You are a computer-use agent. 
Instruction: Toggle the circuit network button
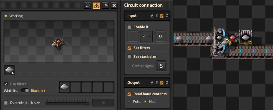tap(97, 5)
